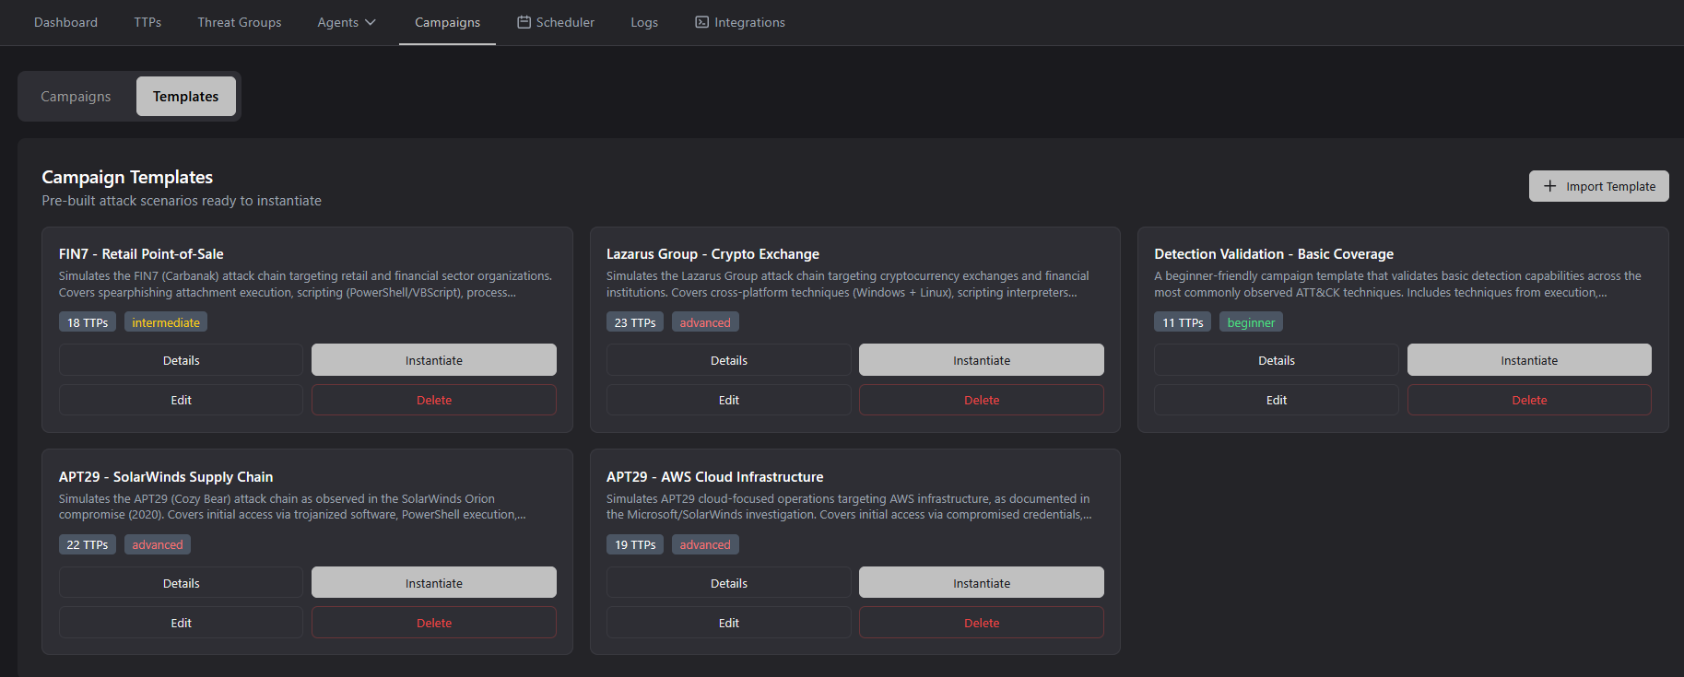Open the Dashboard nav item

coord(65,22)
